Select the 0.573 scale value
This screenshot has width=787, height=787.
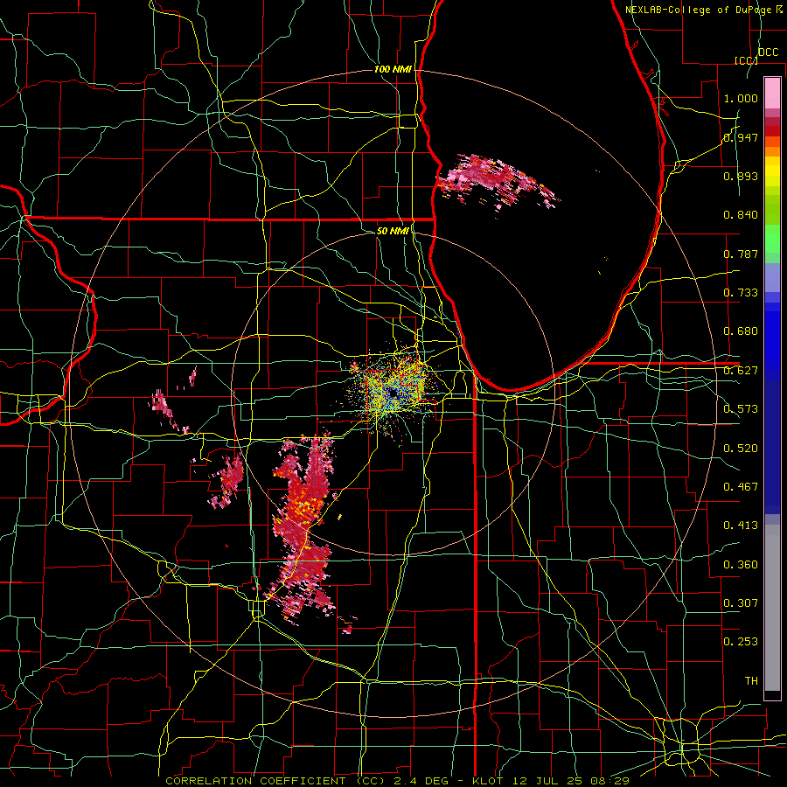(x=741, y=409)
